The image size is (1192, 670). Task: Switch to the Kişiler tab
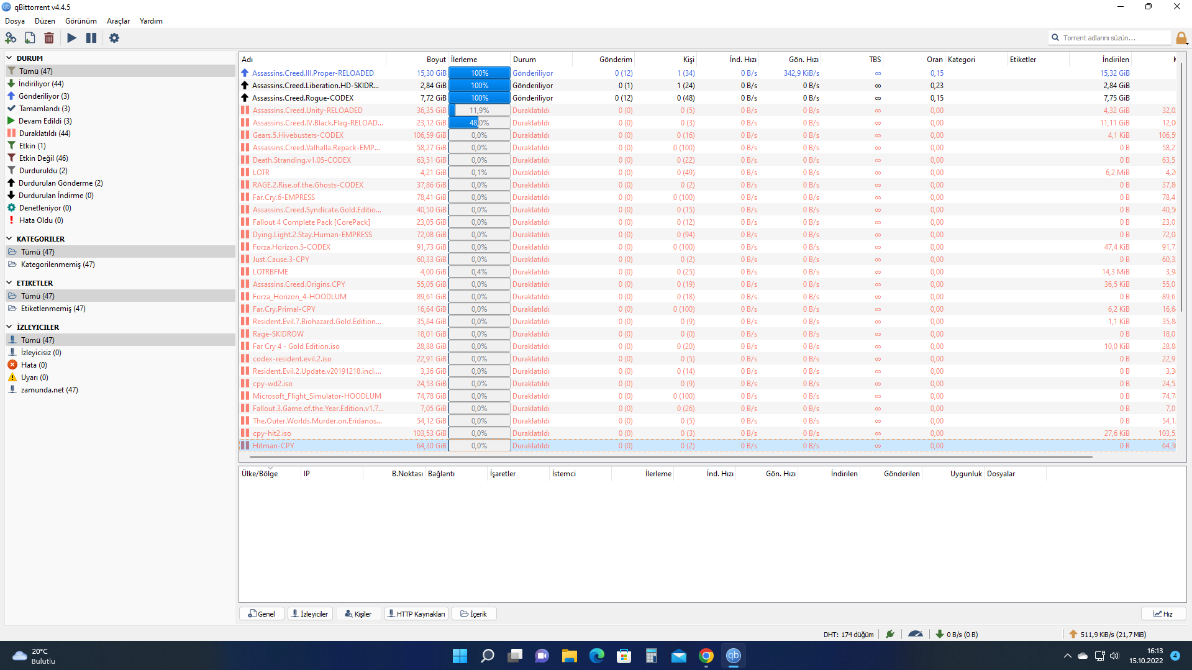358,614
